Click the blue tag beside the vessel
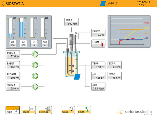 coord(77,77)
